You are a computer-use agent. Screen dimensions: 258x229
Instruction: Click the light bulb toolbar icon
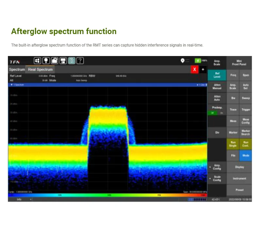pyautogui.click(x=46, y=61)
